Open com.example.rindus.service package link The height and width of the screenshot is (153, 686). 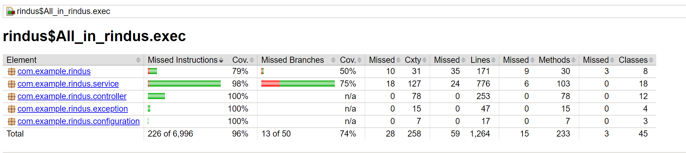[68, 84]
